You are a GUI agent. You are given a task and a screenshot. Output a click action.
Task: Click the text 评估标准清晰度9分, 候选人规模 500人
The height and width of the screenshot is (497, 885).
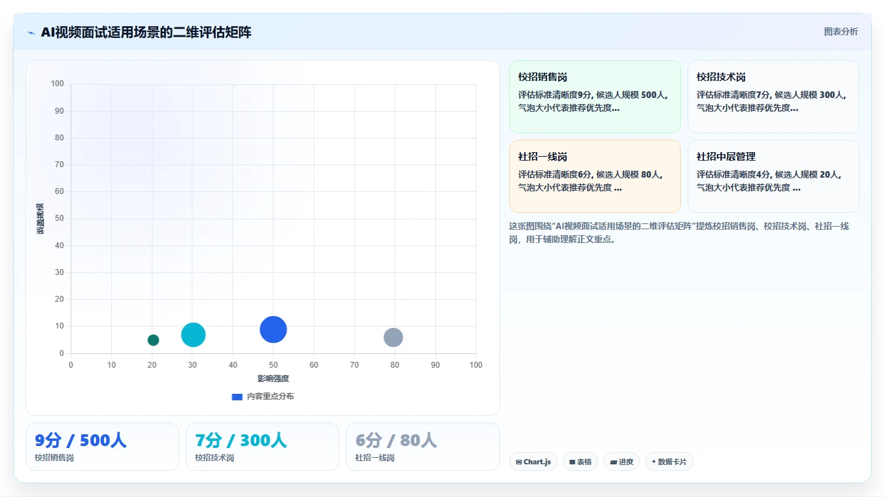coord(593,95)
